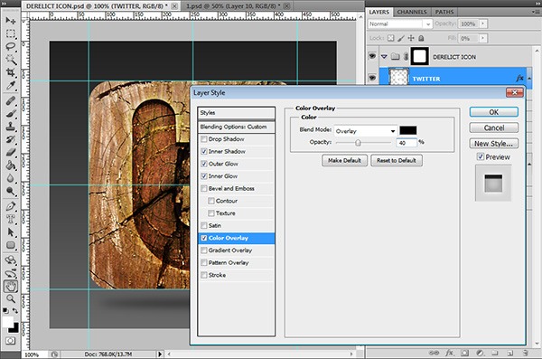Select the Eraser tool
The width and height of the screenshot is (542, 359).
pos(10,152)
